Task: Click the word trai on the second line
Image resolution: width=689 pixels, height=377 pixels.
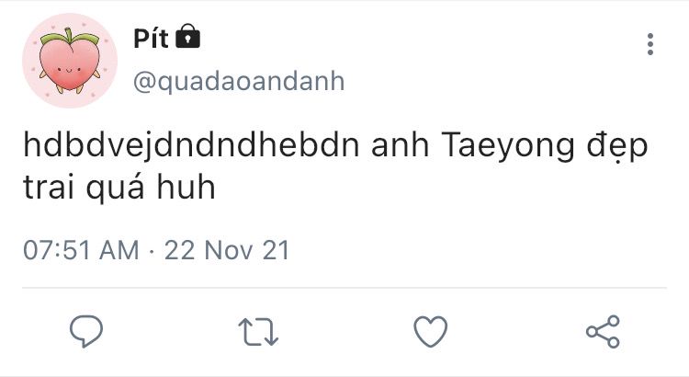Action: click(x=49, y=188)
